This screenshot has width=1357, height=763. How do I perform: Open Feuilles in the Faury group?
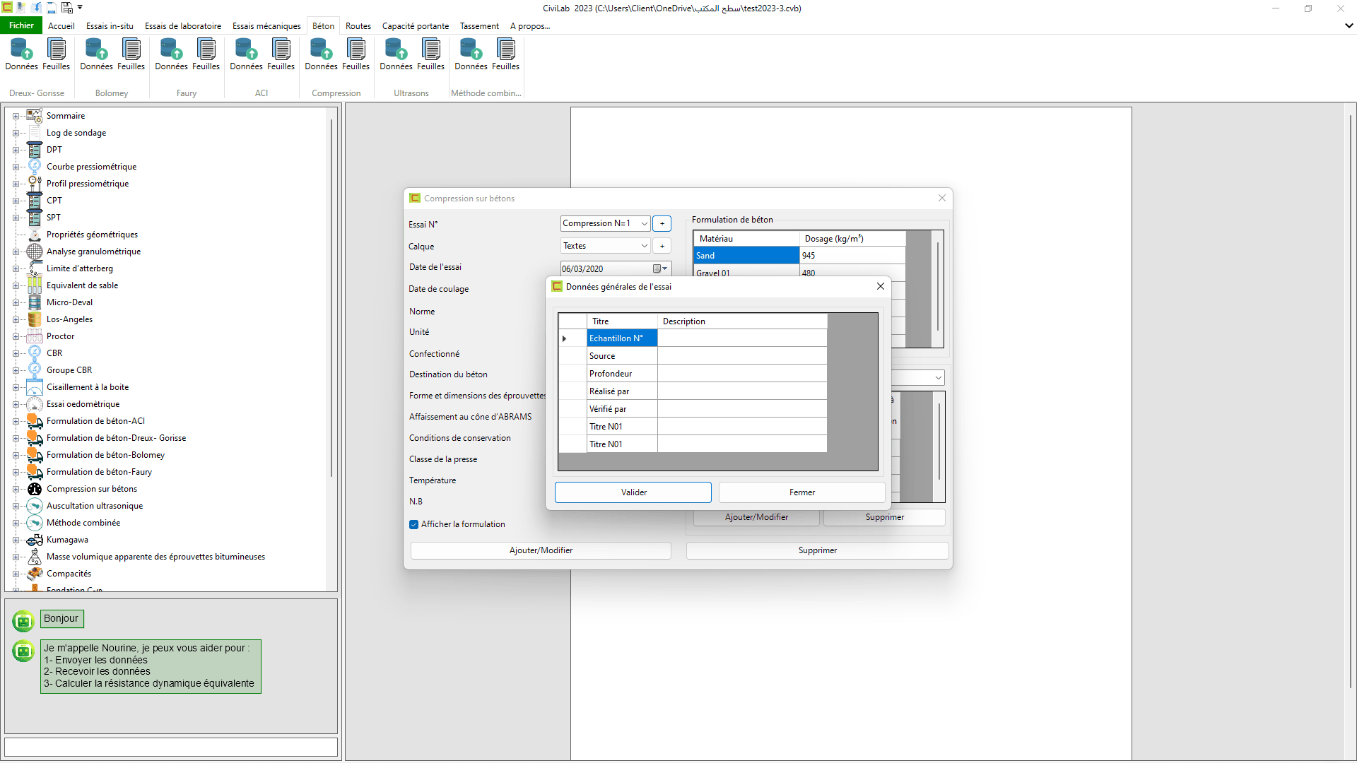206,54
